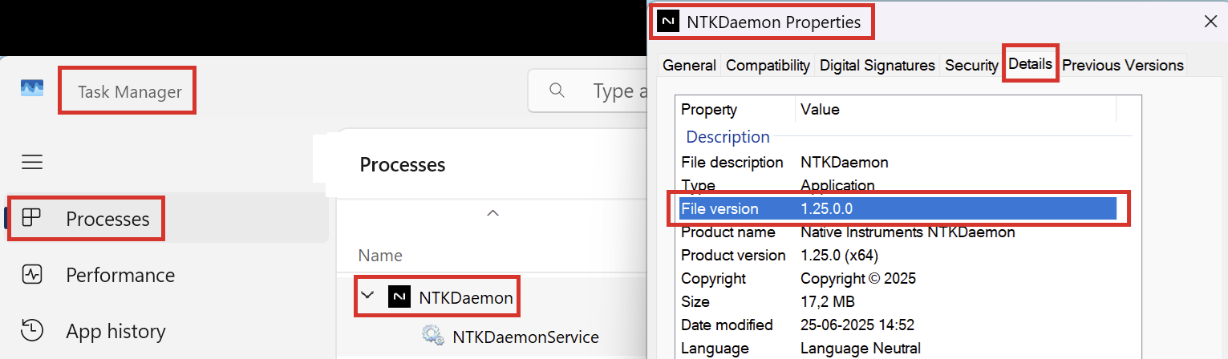
Task: Click the NTKDaemon Properties title icon
Action: pos(668,22)
